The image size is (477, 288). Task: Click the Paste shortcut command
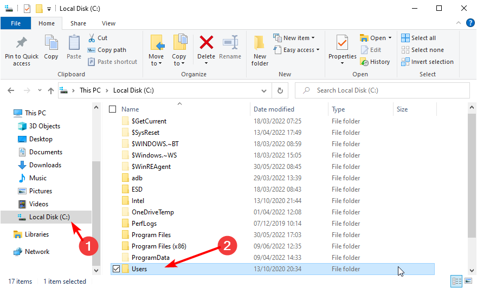point(113,62)
